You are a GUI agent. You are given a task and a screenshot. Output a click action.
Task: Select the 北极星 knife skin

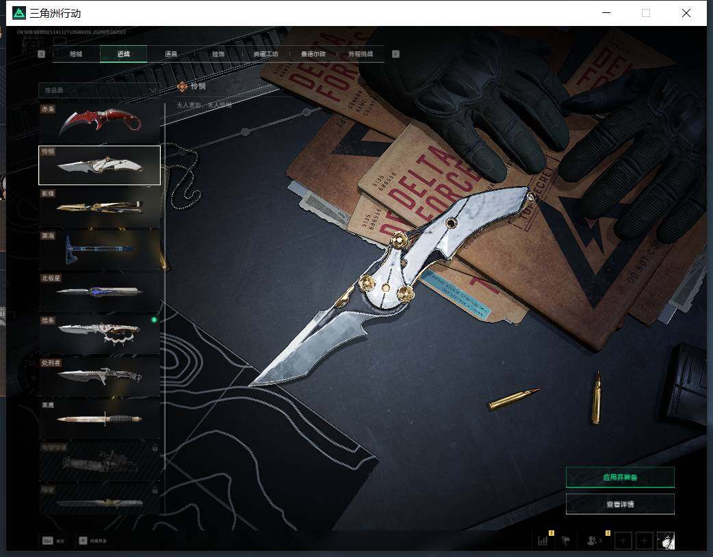pyautogui.click(x=99, y=292)
